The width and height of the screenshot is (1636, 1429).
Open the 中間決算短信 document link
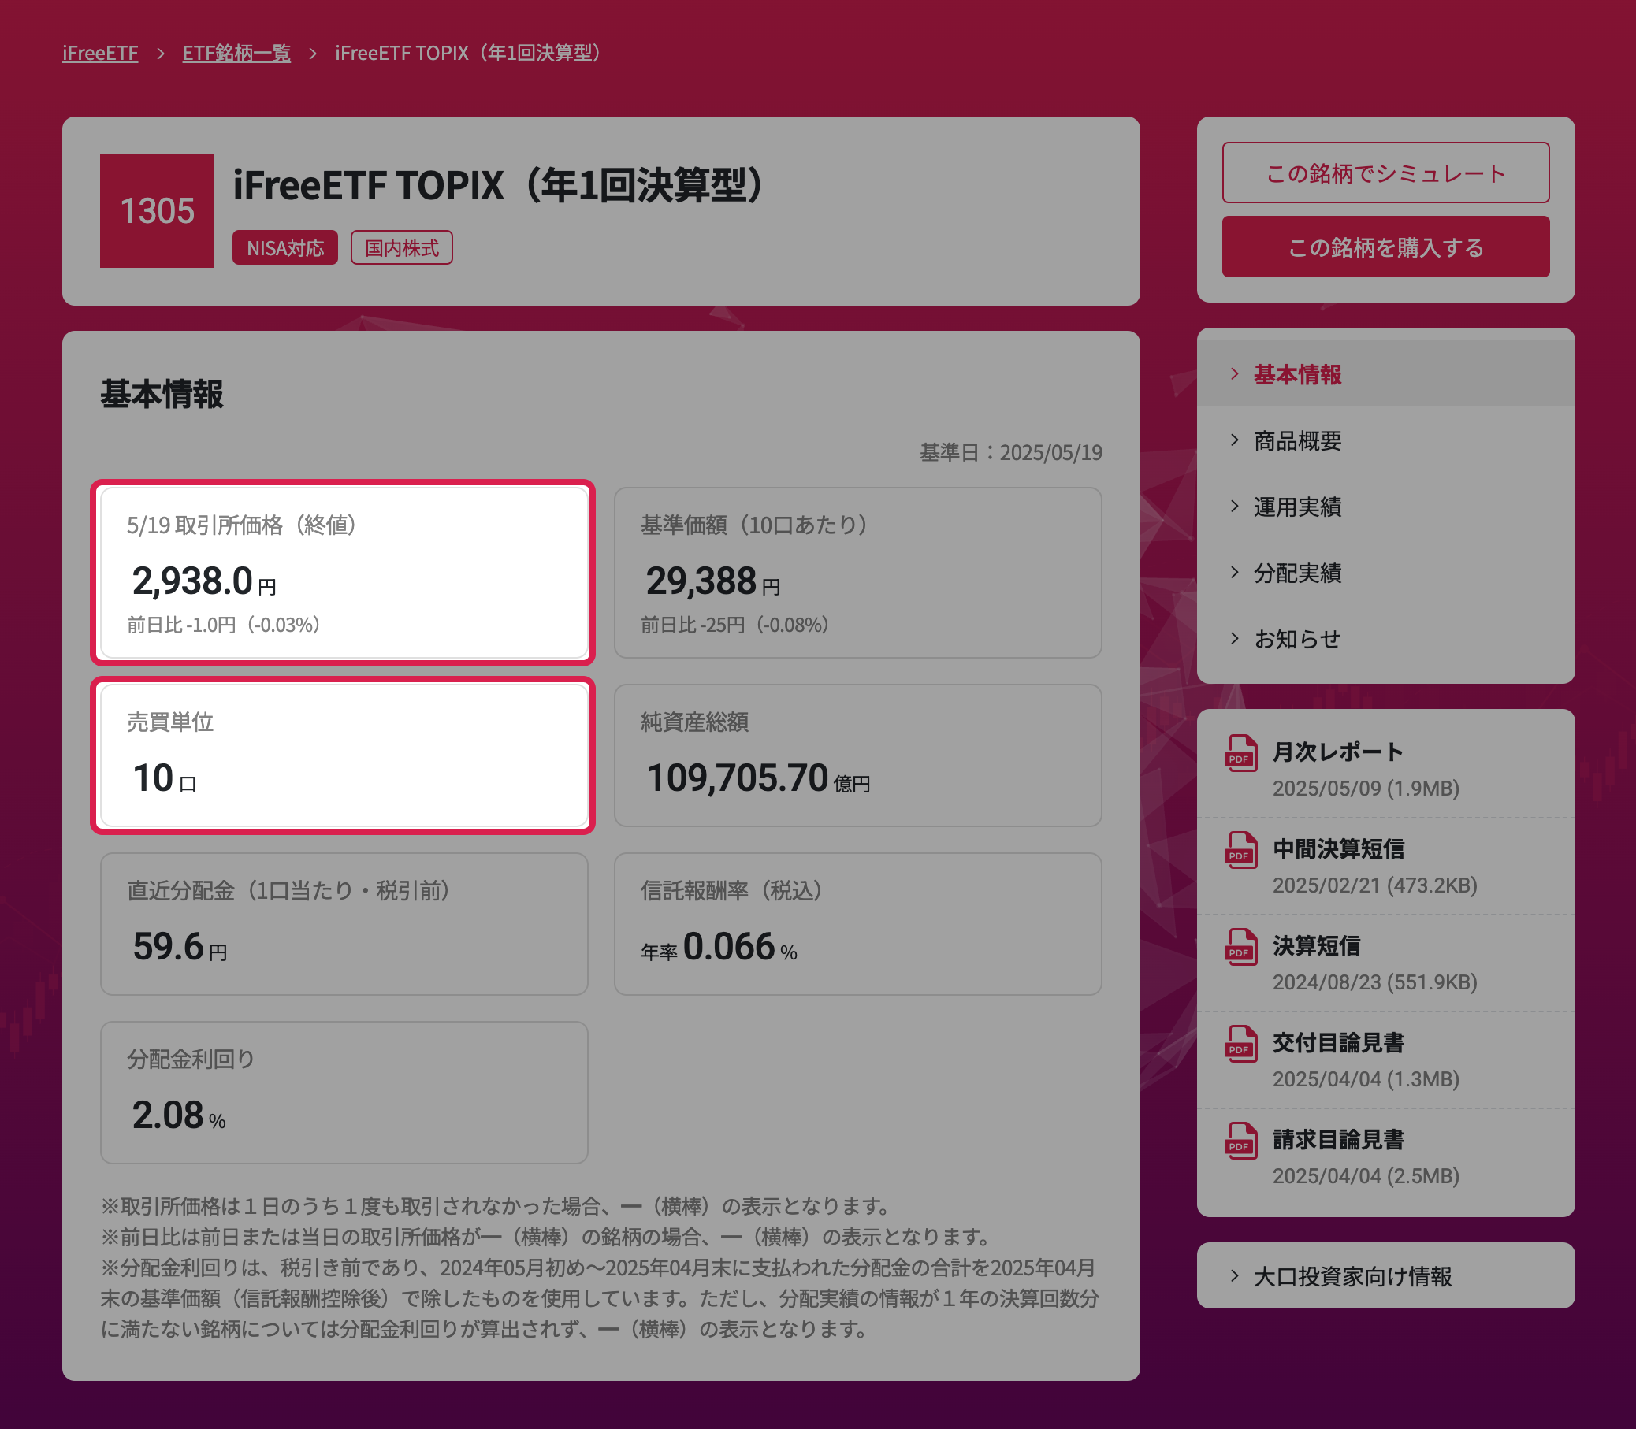point(1338,849)
